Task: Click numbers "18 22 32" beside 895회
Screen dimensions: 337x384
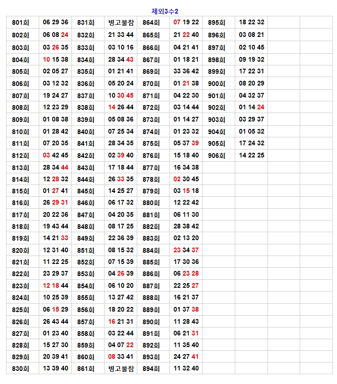Action: (251, 22)
